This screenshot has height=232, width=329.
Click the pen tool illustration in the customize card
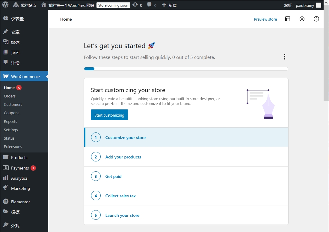(x=261, y=104)
